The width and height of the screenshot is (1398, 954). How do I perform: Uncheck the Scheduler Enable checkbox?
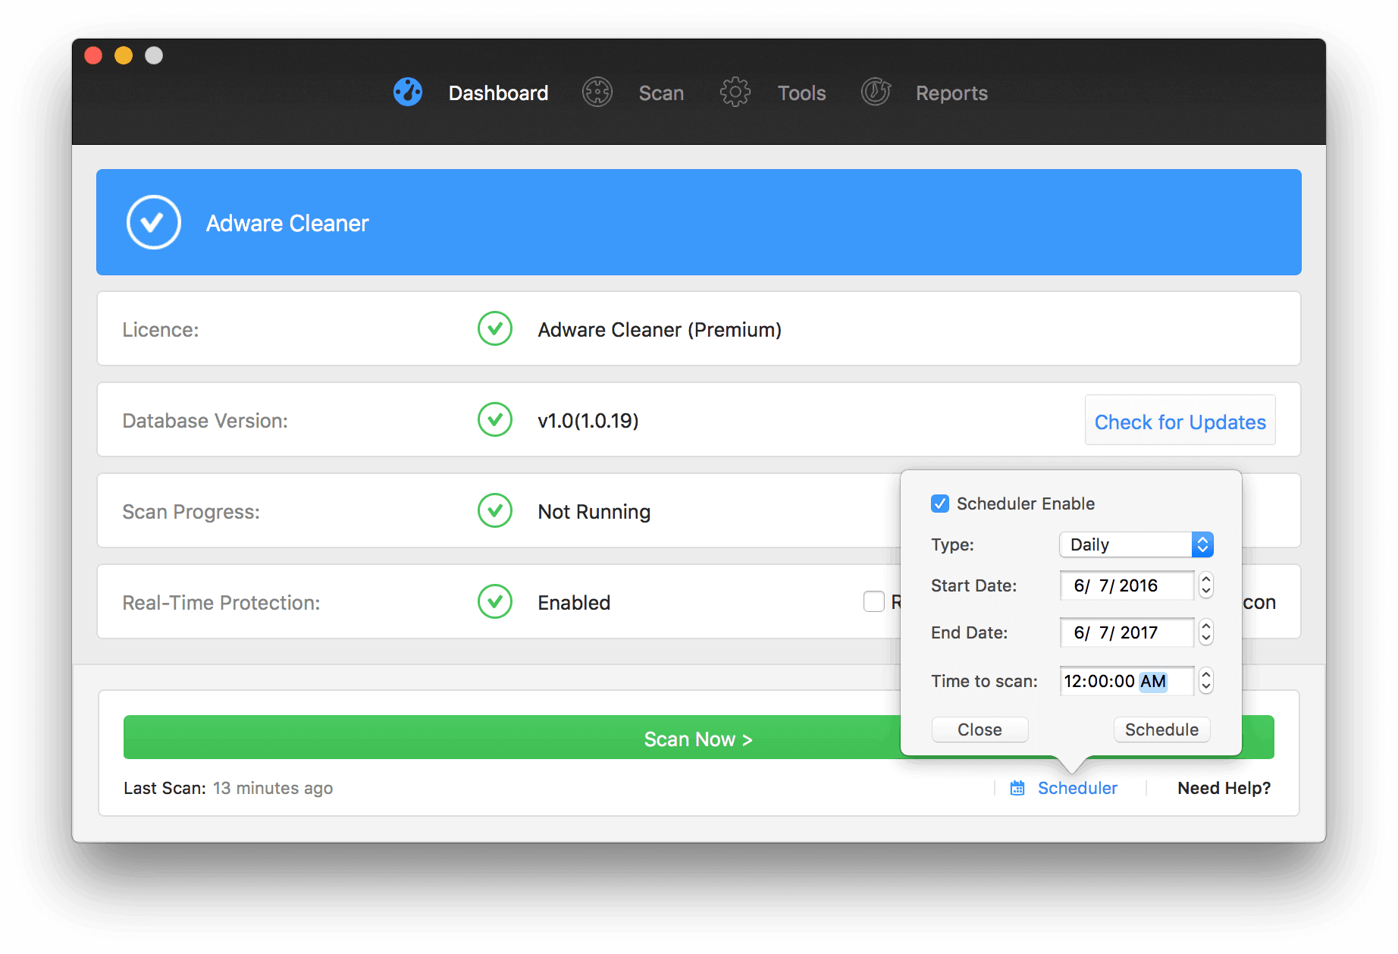click(x=940, y=504)
